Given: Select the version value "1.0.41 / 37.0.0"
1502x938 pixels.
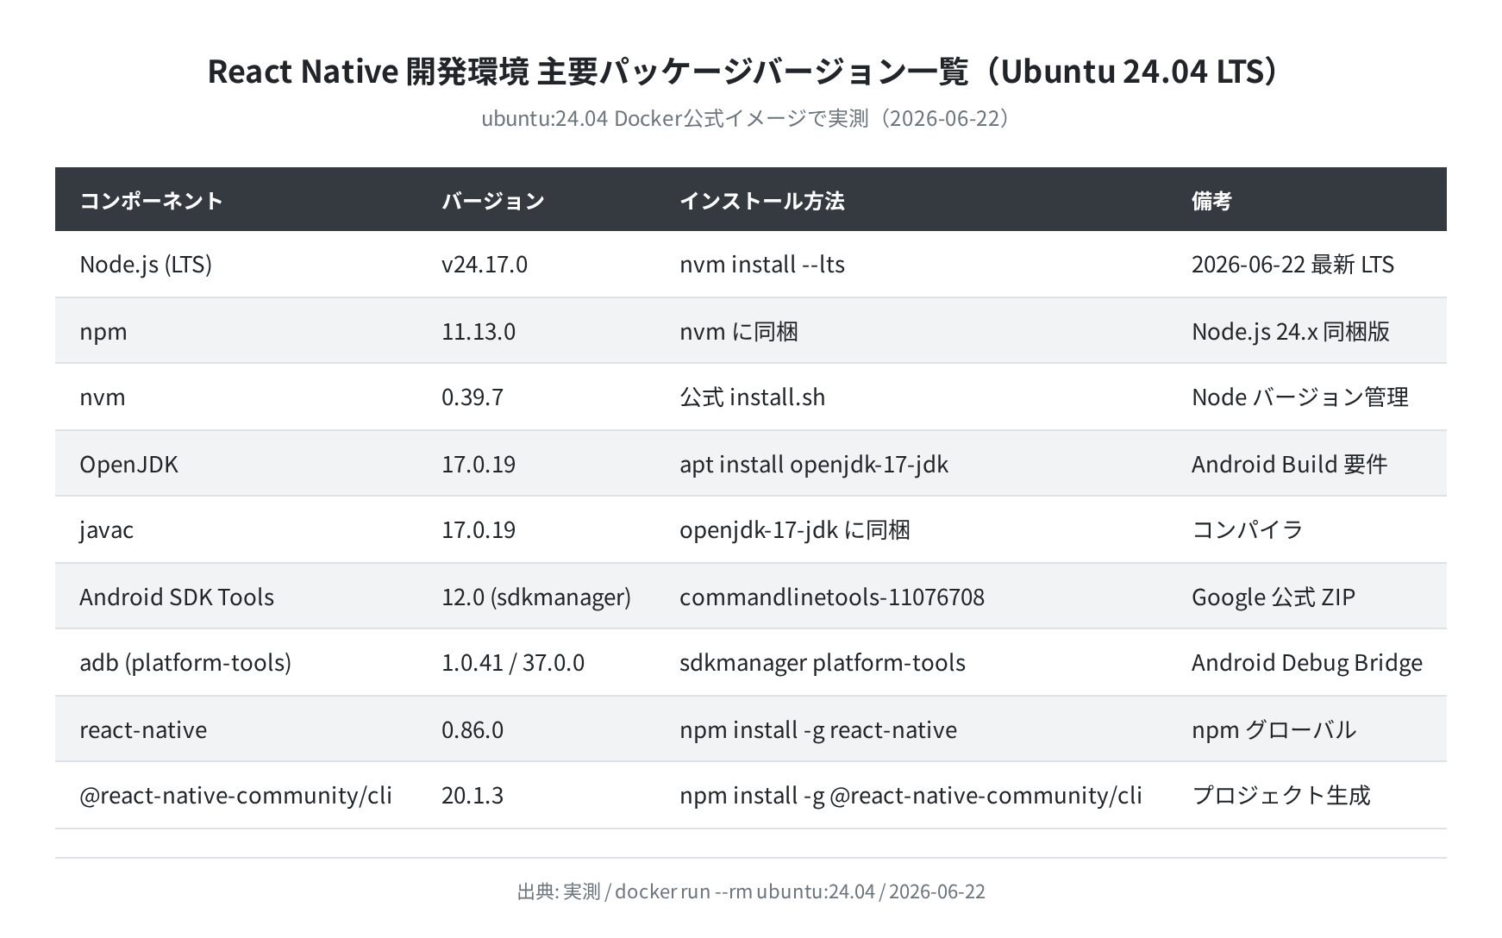Looking at the screenshot, I should (x=513, y=663).
